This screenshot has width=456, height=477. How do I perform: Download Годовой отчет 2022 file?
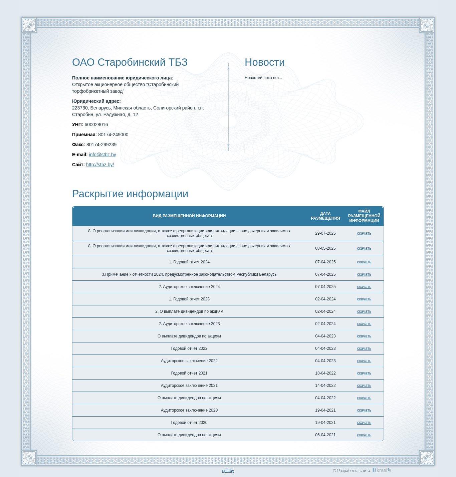point(364,348)
